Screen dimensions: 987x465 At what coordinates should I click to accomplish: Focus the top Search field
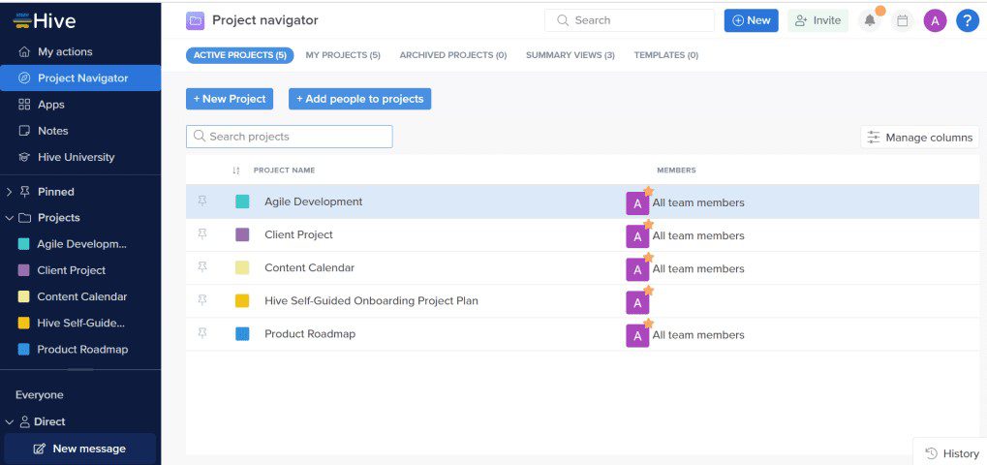tap(630, 20)
